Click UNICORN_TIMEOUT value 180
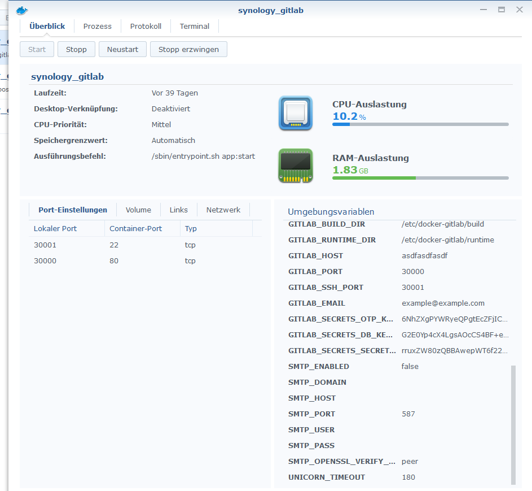The width and height of the screenshot is (532, 491). [408, 477]
